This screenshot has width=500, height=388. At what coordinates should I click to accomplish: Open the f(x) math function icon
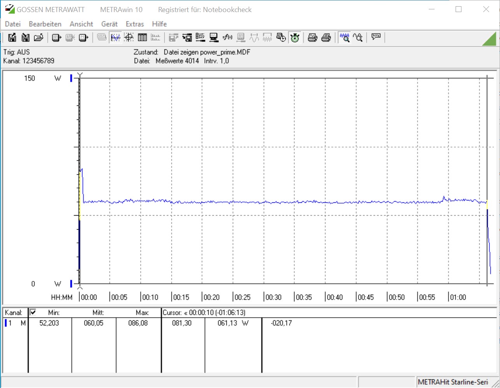(227, 37)
